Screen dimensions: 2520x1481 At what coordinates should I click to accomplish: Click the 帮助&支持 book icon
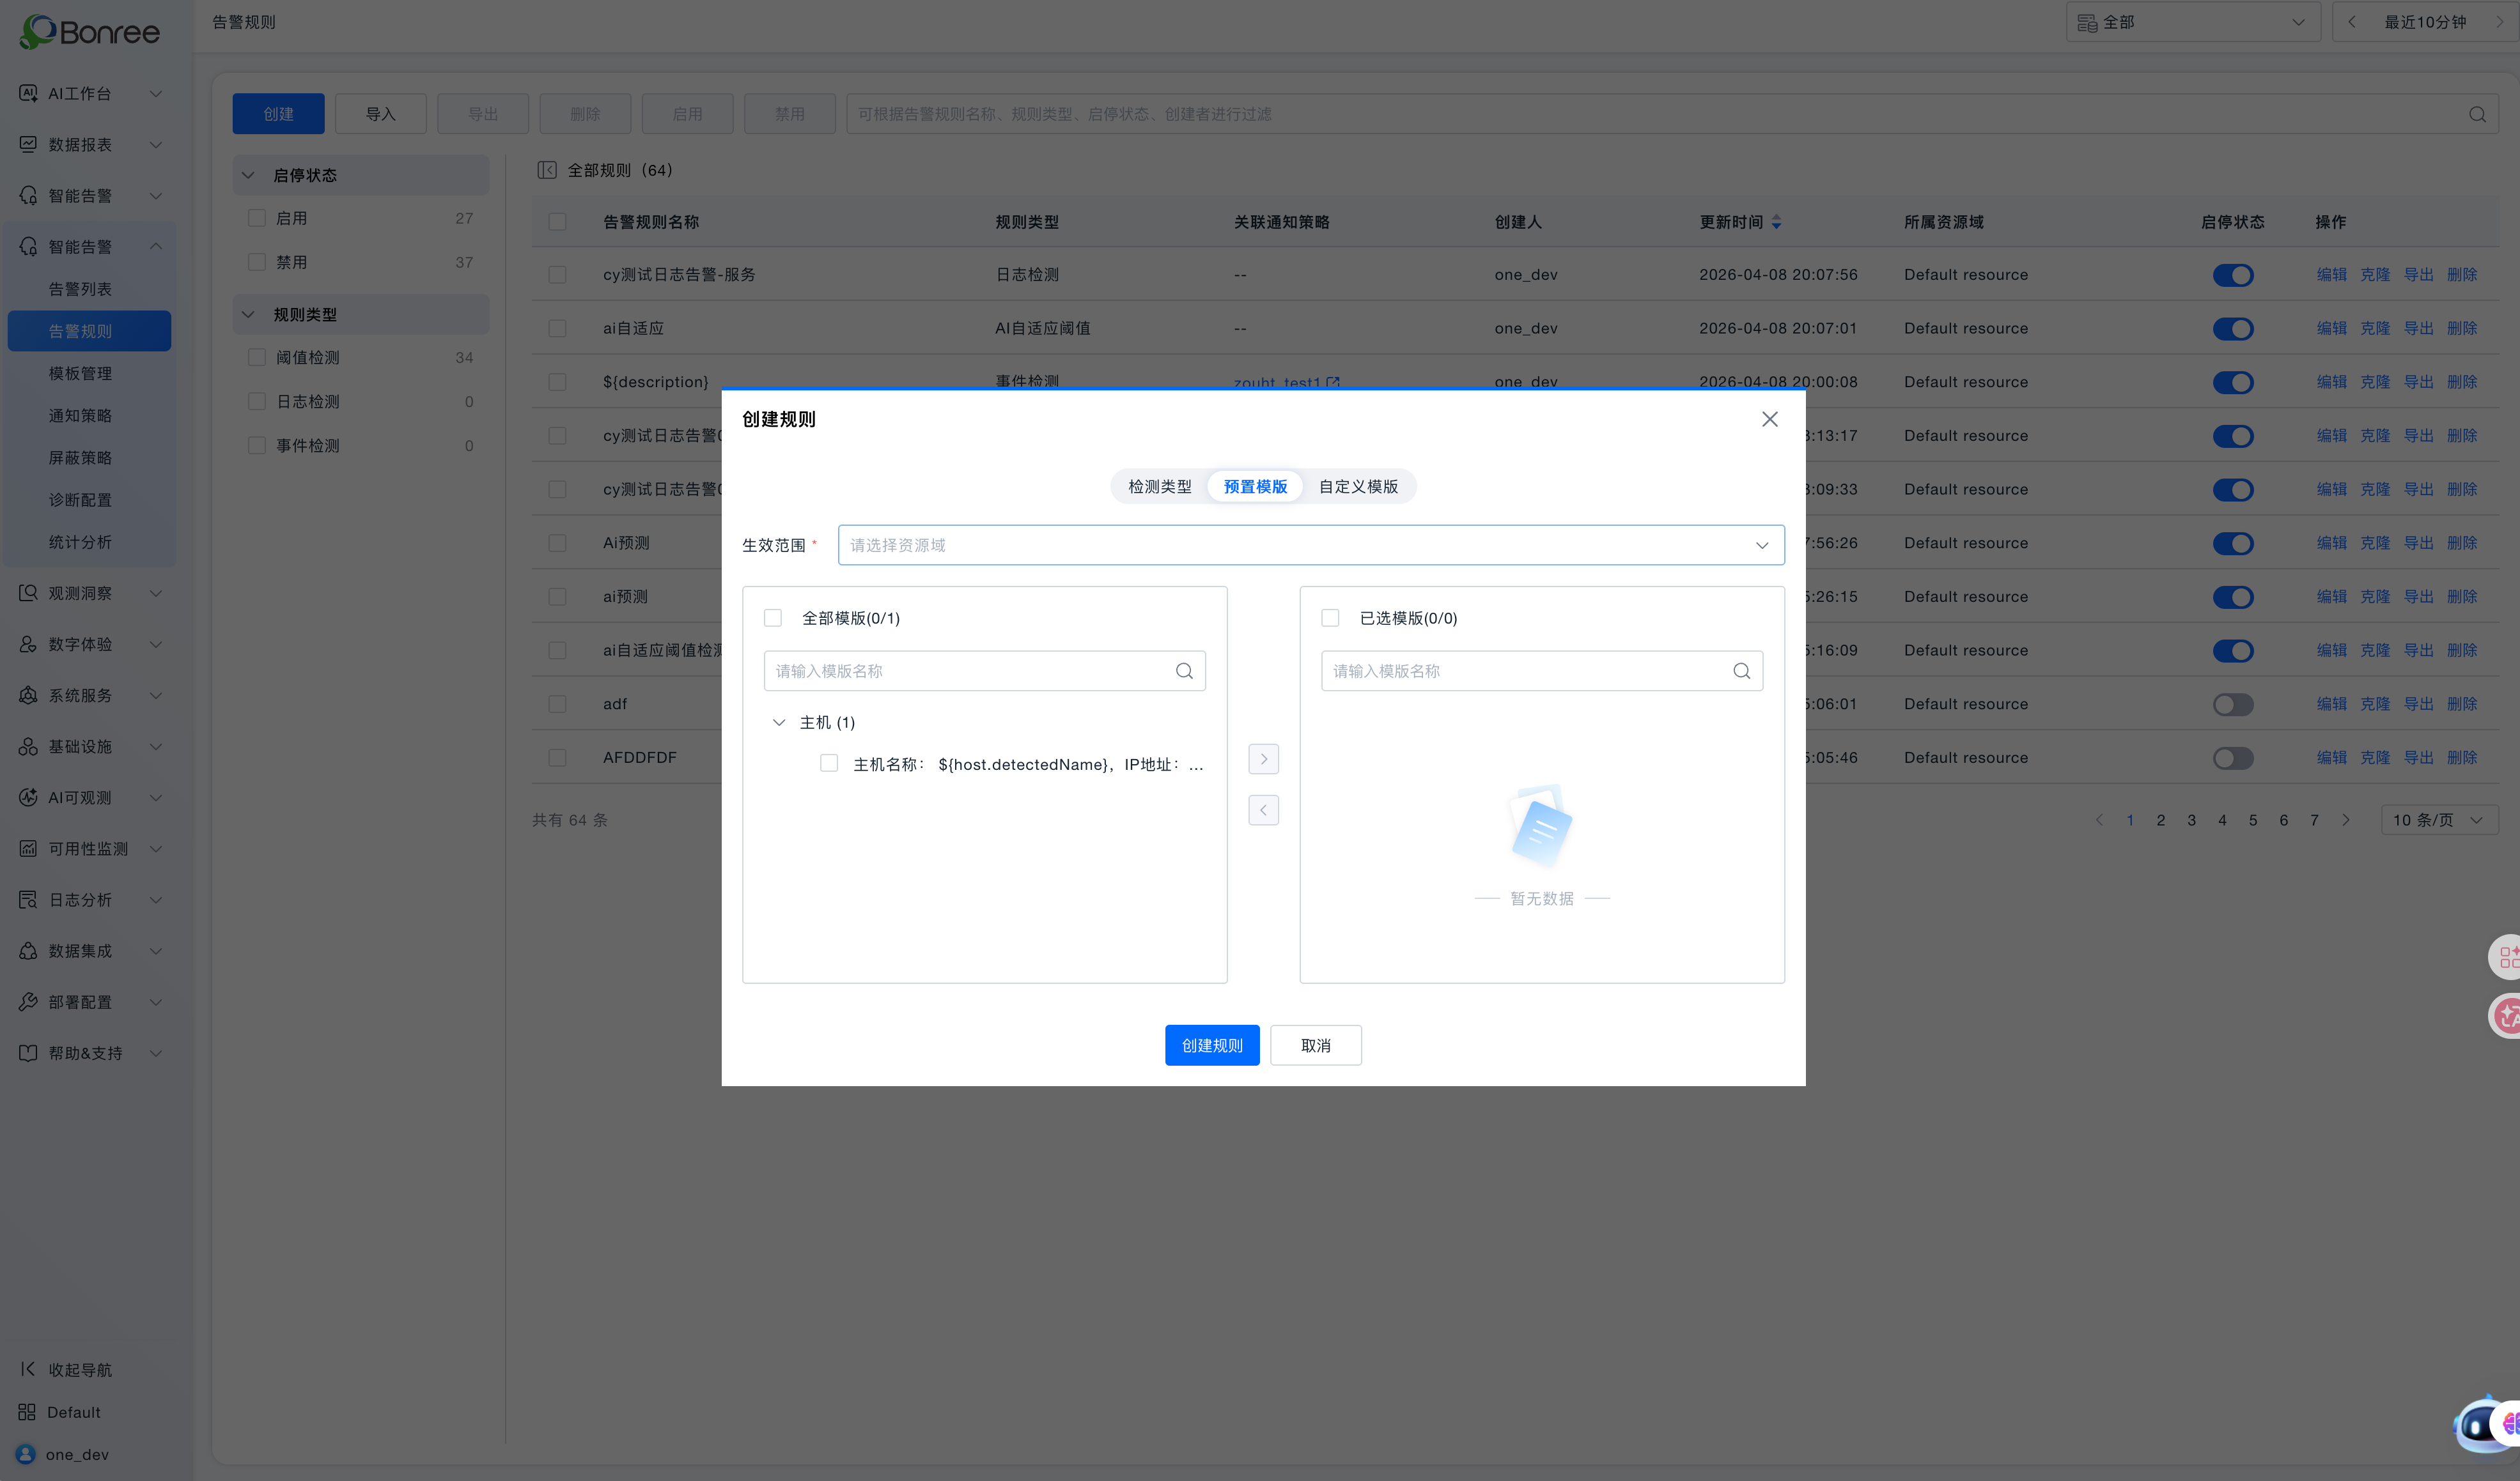[x=28, y=1052]
